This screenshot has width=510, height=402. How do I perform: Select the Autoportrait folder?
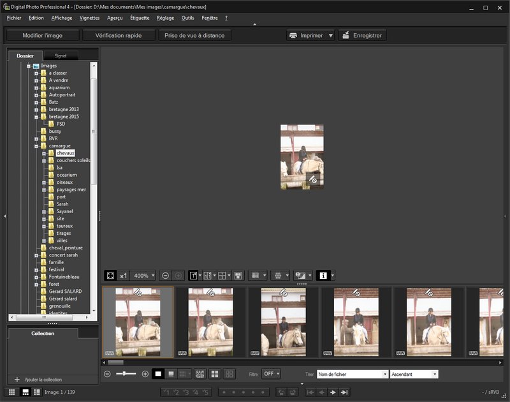pyautogui.click(x=62, y=94)
